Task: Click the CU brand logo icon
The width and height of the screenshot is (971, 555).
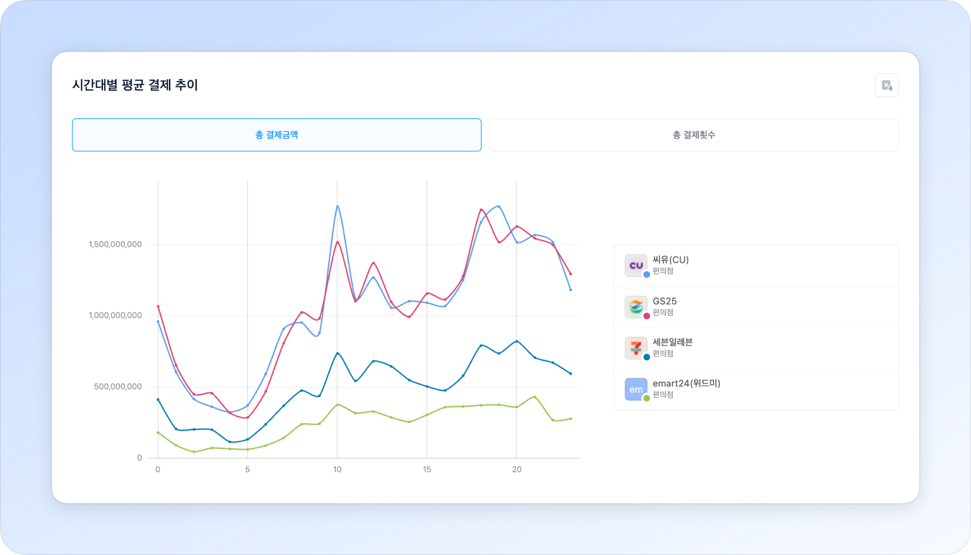Action: 636,265
